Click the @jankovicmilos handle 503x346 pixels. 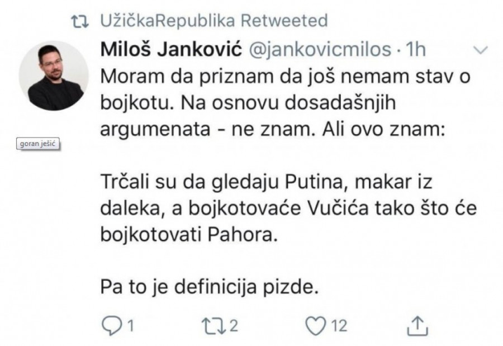(x=319, y=50)
